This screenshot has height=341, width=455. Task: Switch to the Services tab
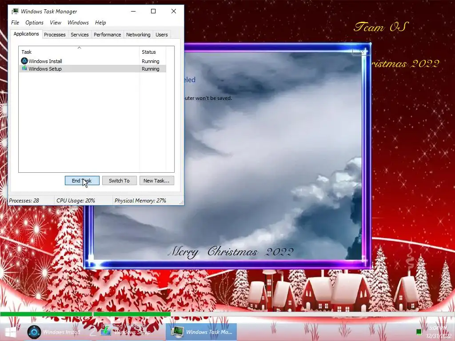click(x=80, y=35)
